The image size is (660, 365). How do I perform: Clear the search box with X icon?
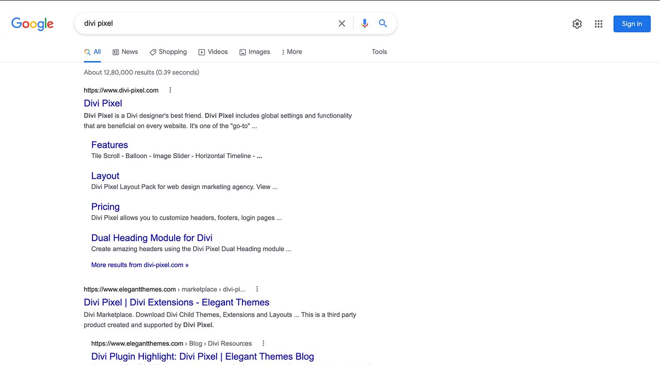pos(342,24)
